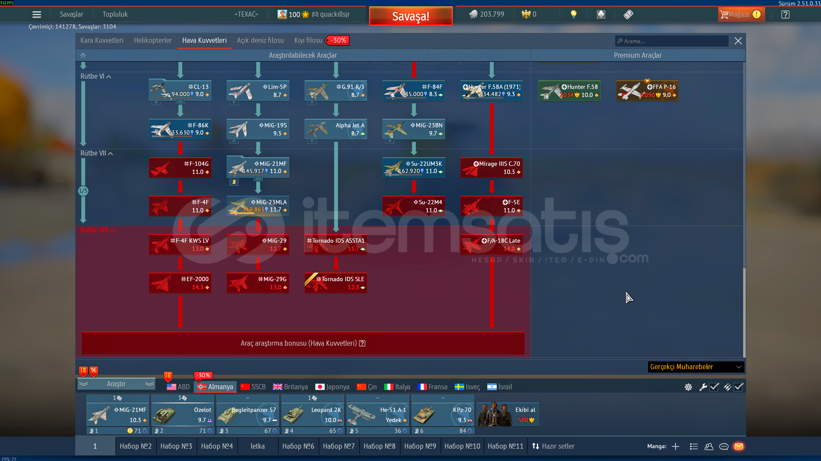Click the question mark help icon
821x461 pixels.
(785, 15)
